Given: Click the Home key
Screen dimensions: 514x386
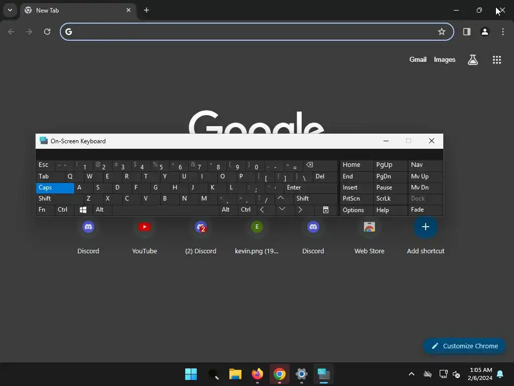Looking at the screenshot, I should click(x=356, y=165).
